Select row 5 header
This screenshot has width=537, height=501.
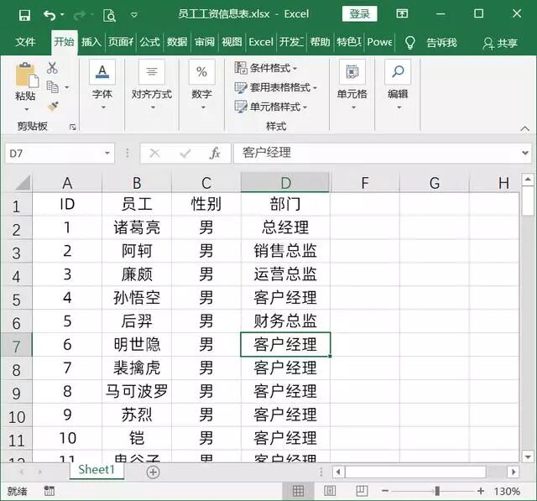pos(17,299)
